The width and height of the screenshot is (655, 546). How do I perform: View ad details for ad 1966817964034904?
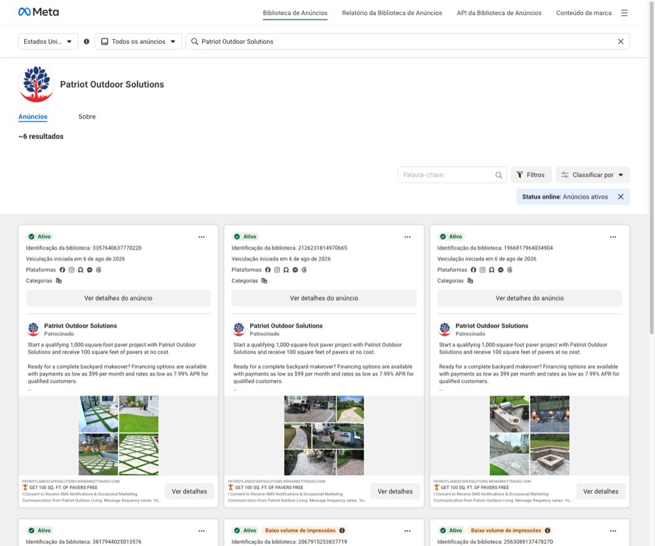tap(530, 298)
